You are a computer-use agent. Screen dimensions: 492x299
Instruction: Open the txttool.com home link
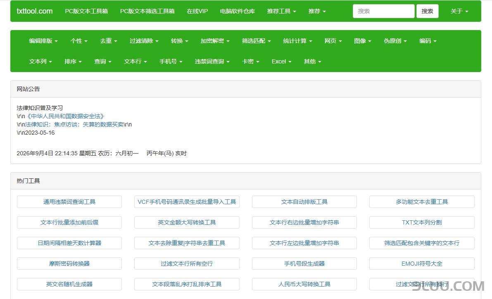35,11
